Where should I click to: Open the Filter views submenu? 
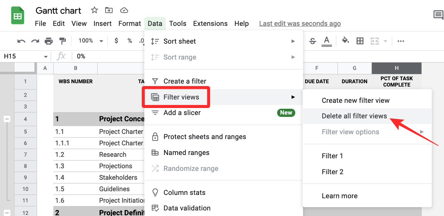[223, 97]
